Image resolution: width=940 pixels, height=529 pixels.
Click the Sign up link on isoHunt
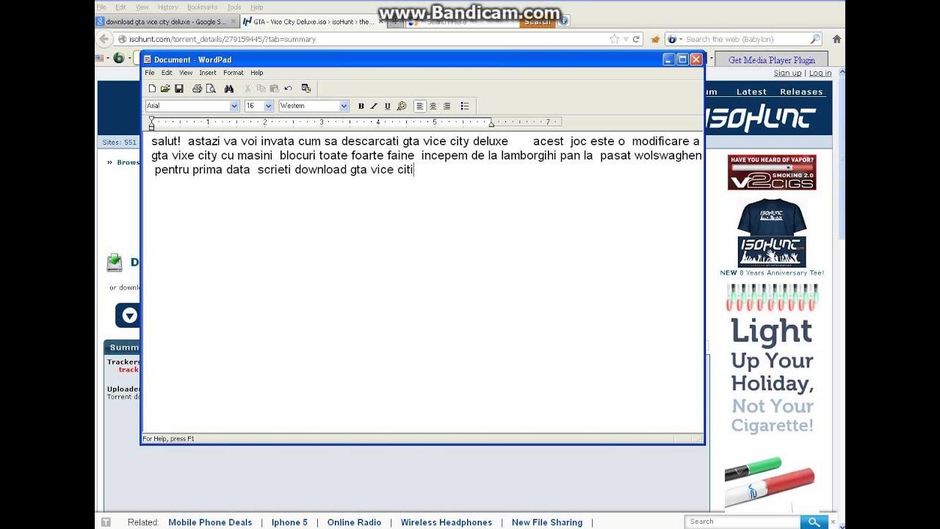click(787, 73)
